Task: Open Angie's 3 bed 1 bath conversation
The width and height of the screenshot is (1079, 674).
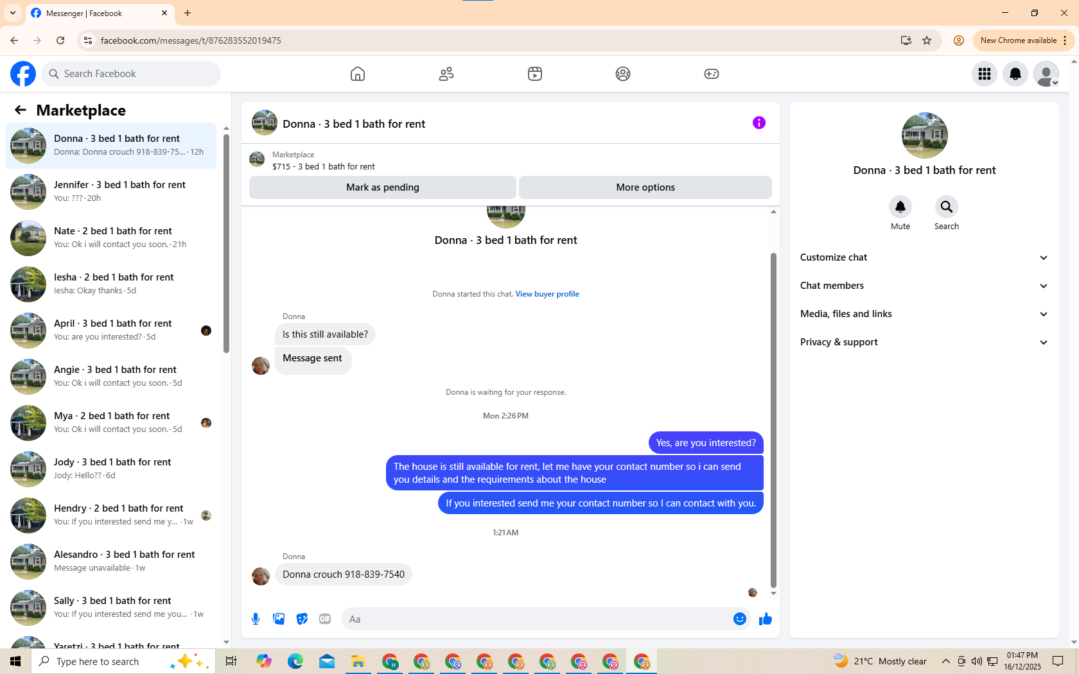Action: pos(111,377)
